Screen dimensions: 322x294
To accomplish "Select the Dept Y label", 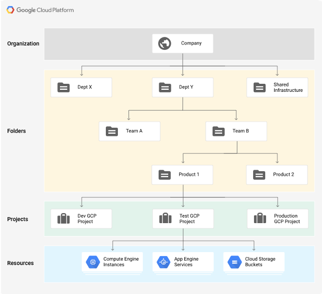I will pos(186,87).
